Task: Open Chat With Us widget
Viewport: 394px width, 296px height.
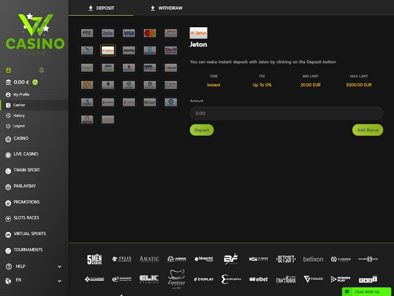Action: (363, 292)
